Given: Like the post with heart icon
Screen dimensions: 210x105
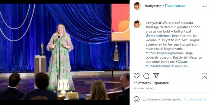Looking at the screenshot, I should [x=136, y=76].
